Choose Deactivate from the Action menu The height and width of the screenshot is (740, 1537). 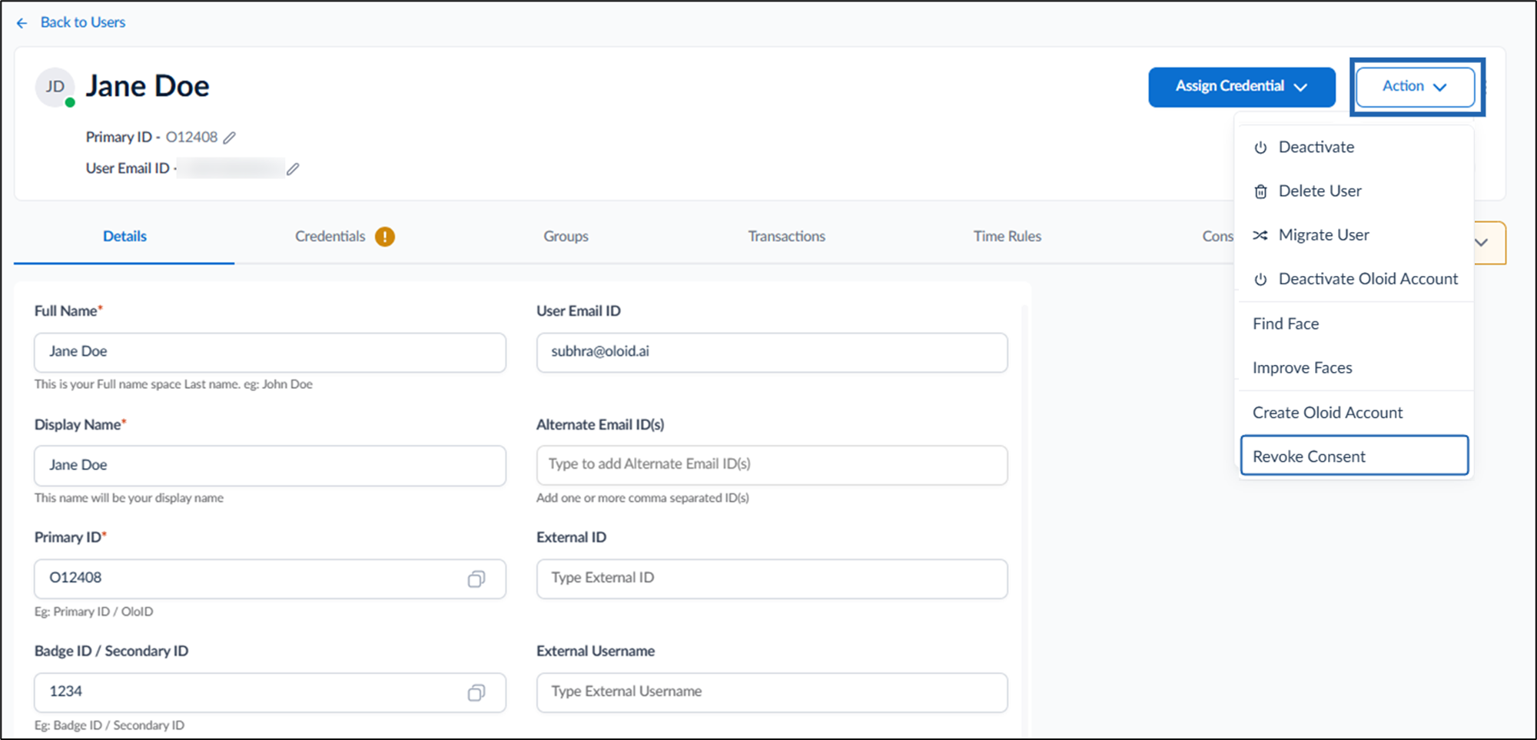1354,148
